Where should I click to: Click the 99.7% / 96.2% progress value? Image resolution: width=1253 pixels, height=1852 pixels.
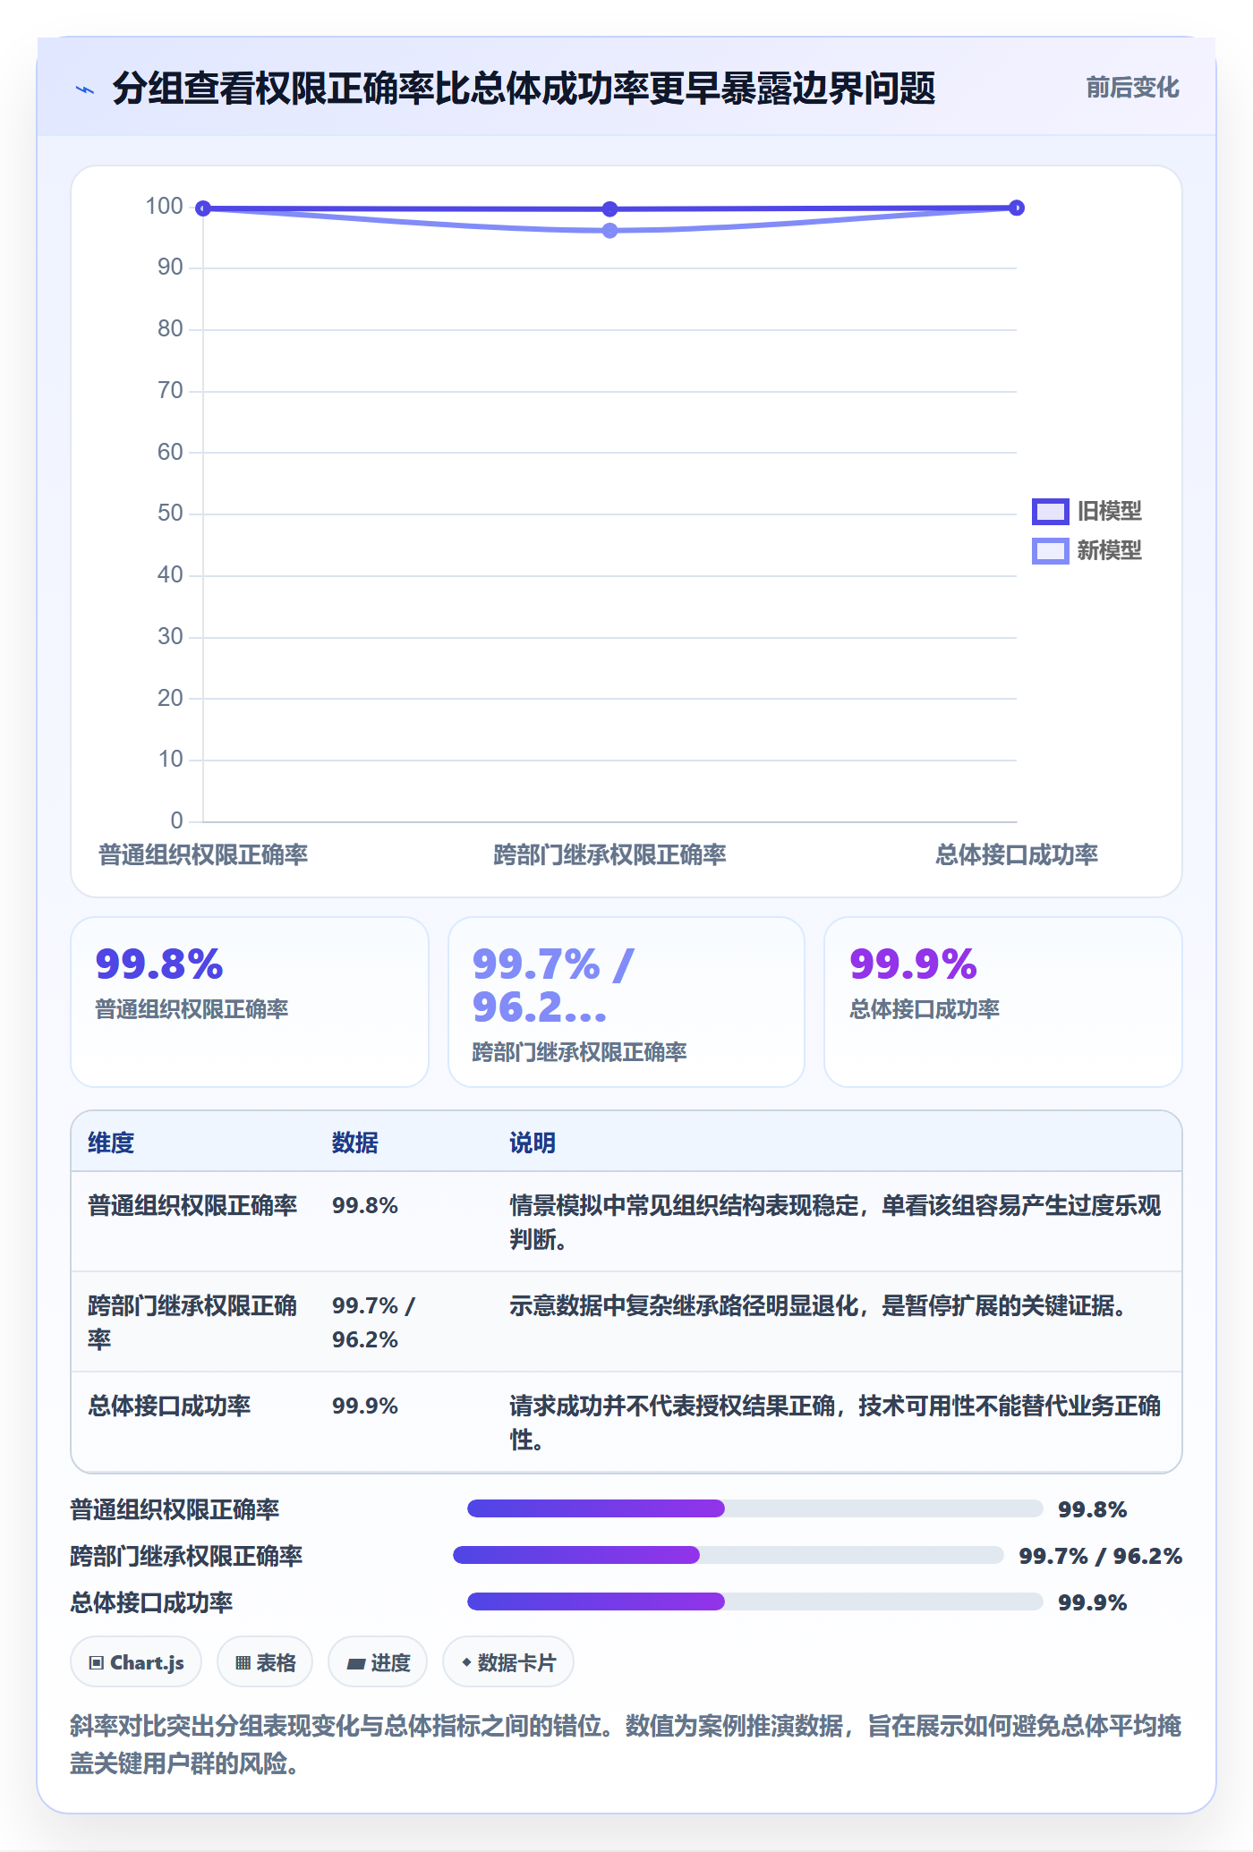1101,1556
